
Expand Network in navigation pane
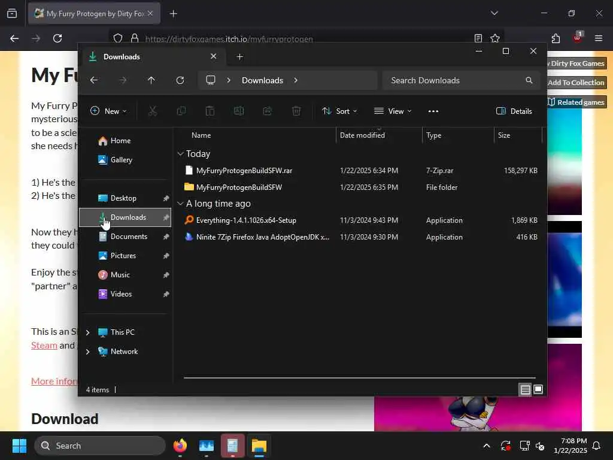(87, 352)
